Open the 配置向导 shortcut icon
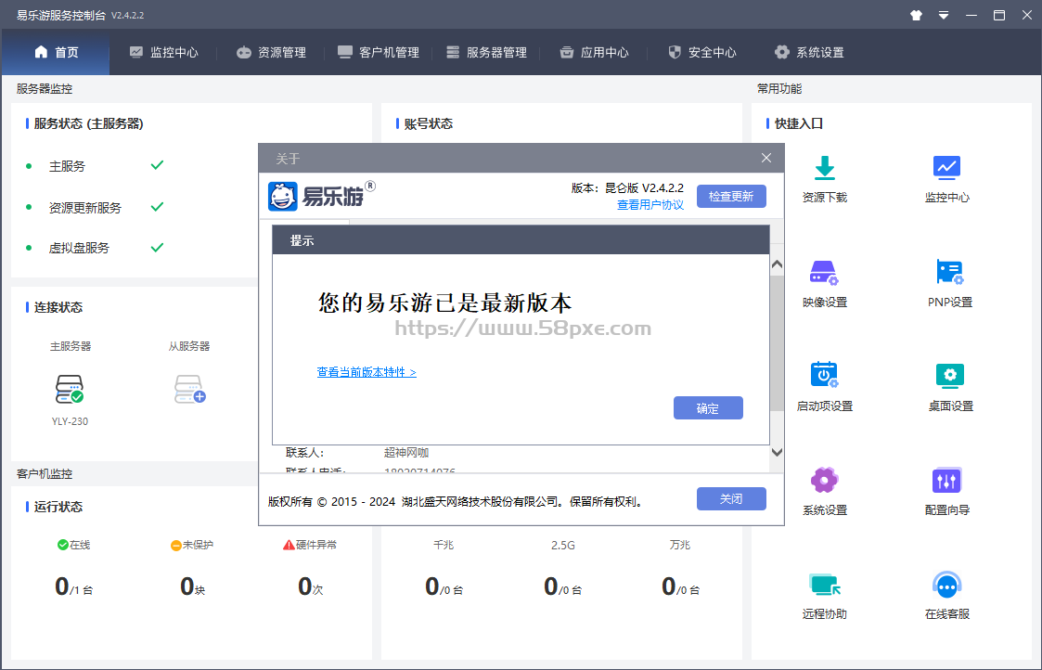Viewport: 1042px width, 670px height. coord(947,480)
